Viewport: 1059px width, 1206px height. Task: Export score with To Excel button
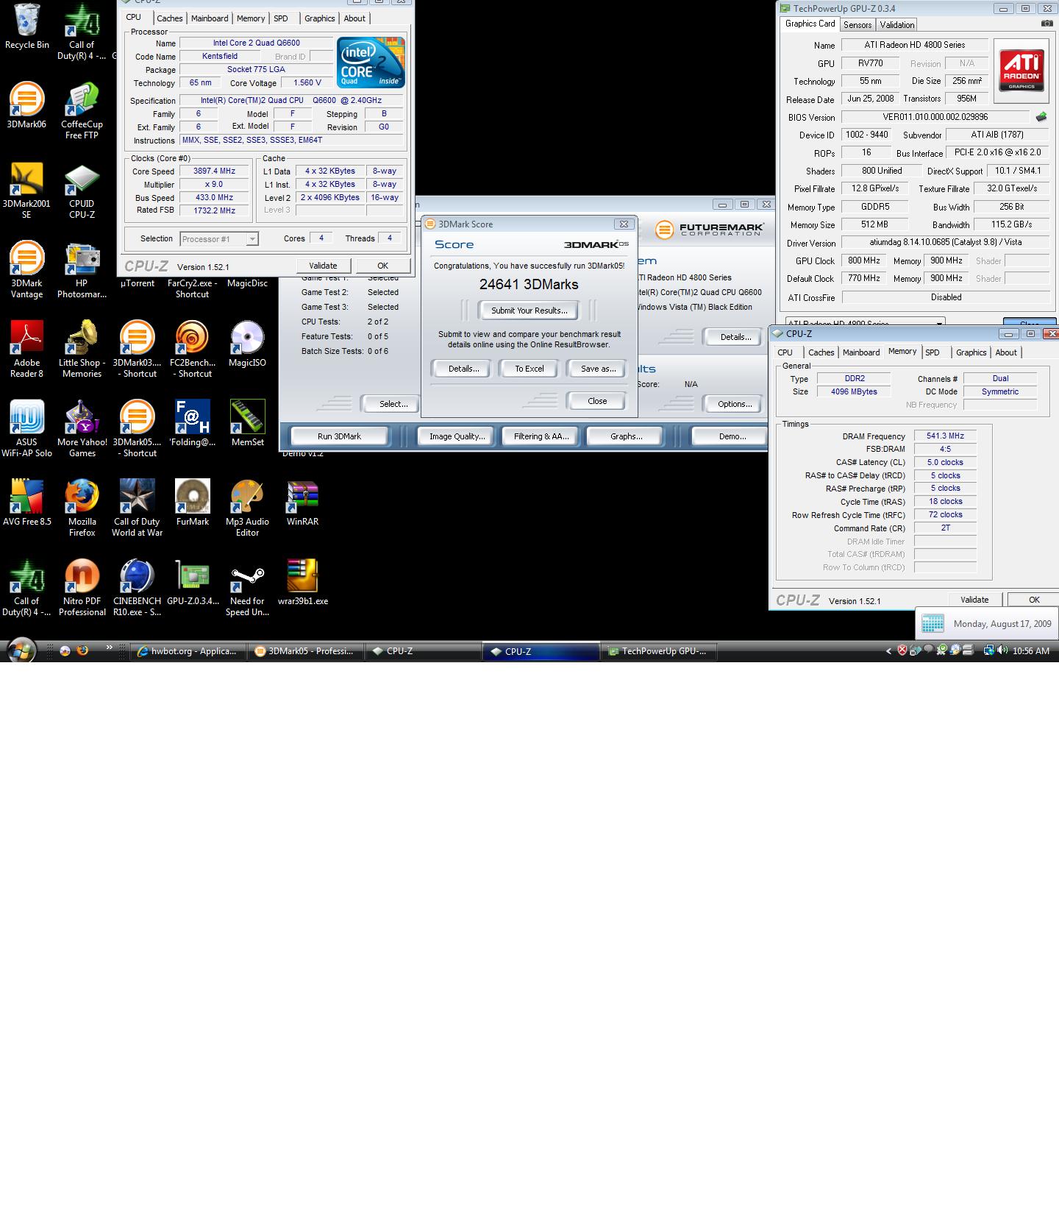[x=529, y=369]
